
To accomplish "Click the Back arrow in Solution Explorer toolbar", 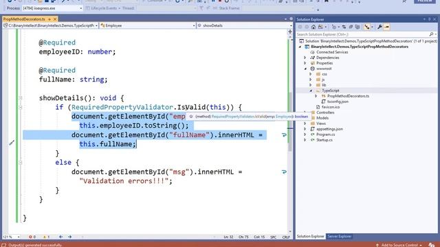I will [x=300, y=27].
